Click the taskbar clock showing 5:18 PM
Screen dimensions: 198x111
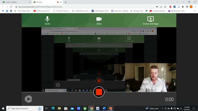(x=187, y=108)
